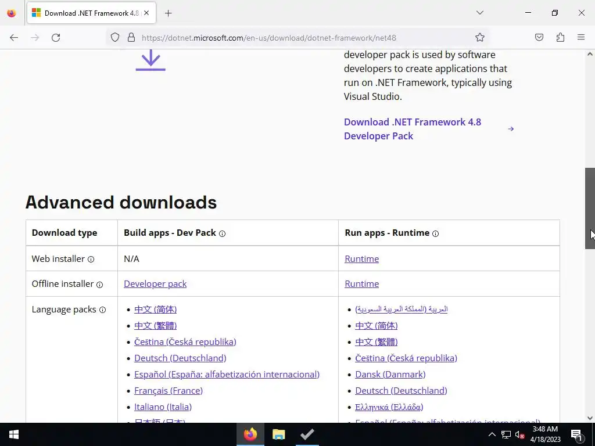Open the Offline installer Developer pack link
This screenshot has width=595, height=446.
pyautogui.click(x=155, y=283)
